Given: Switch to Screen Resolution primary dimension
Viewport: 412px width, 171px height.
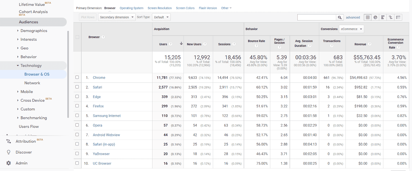Looking at the screenshot, I should tap(159, 8).
